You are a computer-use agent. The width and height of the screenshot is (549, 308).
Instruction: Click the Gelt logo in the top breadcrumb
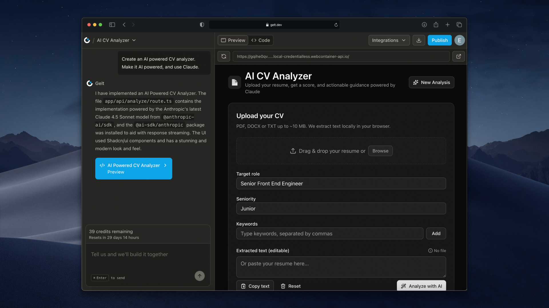(x=87, y=40)
